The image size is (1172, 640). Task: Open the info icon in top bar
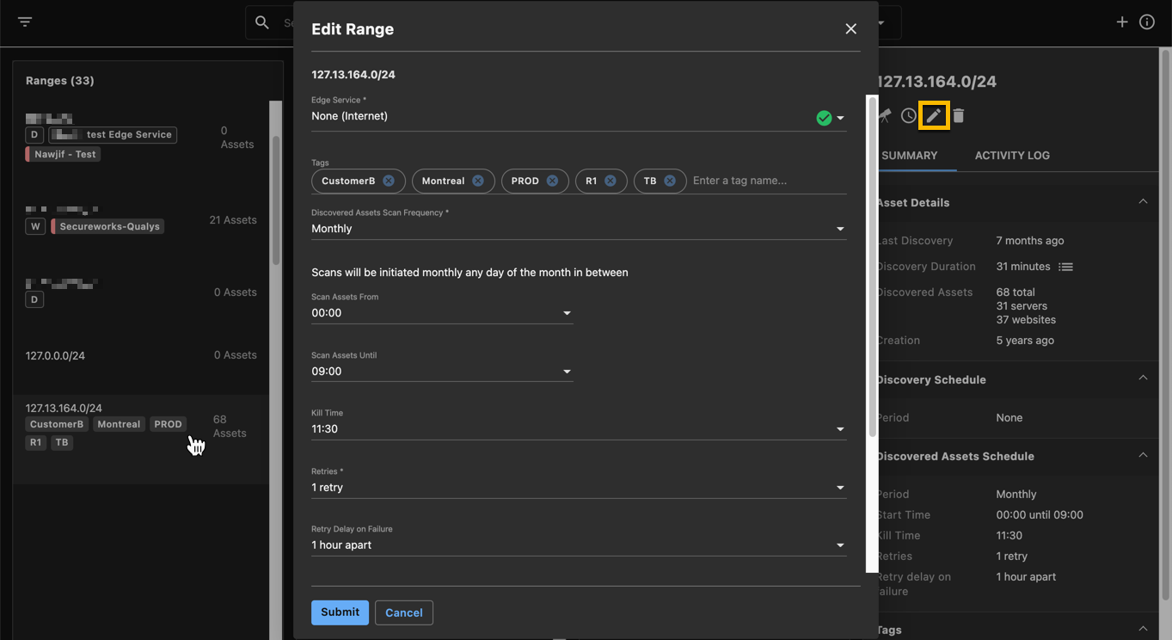coord(1147,22)
